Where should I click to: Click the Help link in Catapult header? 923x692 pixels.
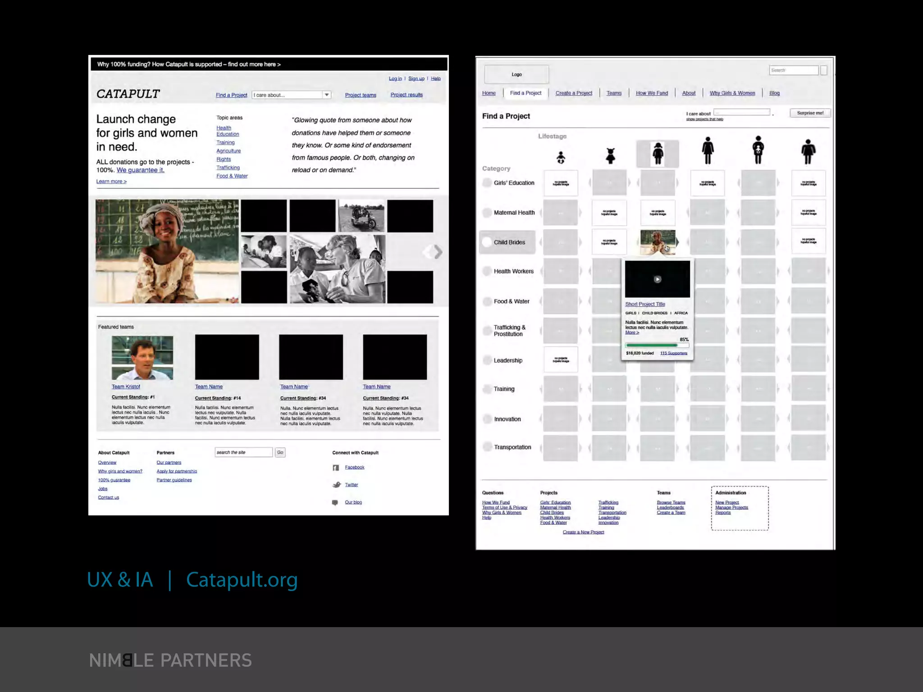click(x=435, y=78)
